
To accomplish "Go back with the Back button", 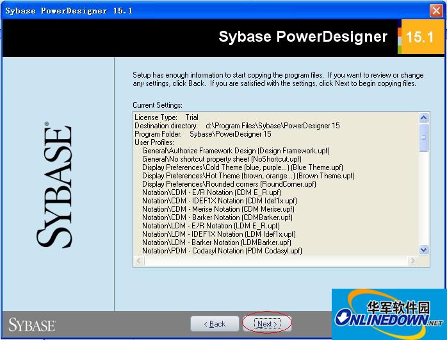I will pyautogui.click(x=215, y=324).
